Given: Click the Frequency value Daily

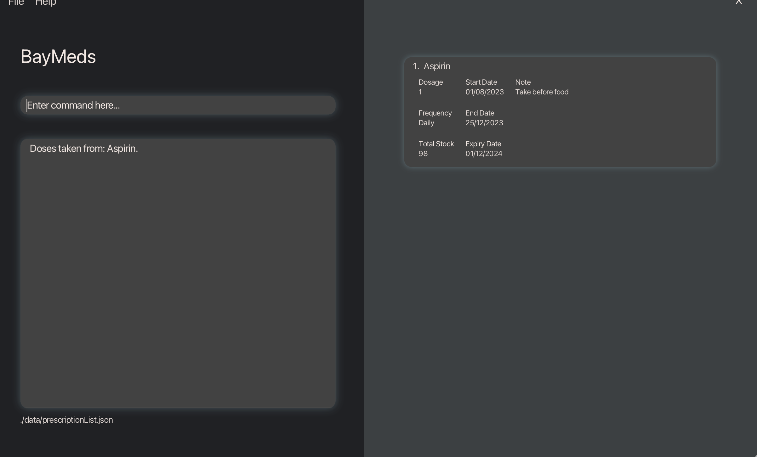Looking at the screenshot, I should (426, 123).
